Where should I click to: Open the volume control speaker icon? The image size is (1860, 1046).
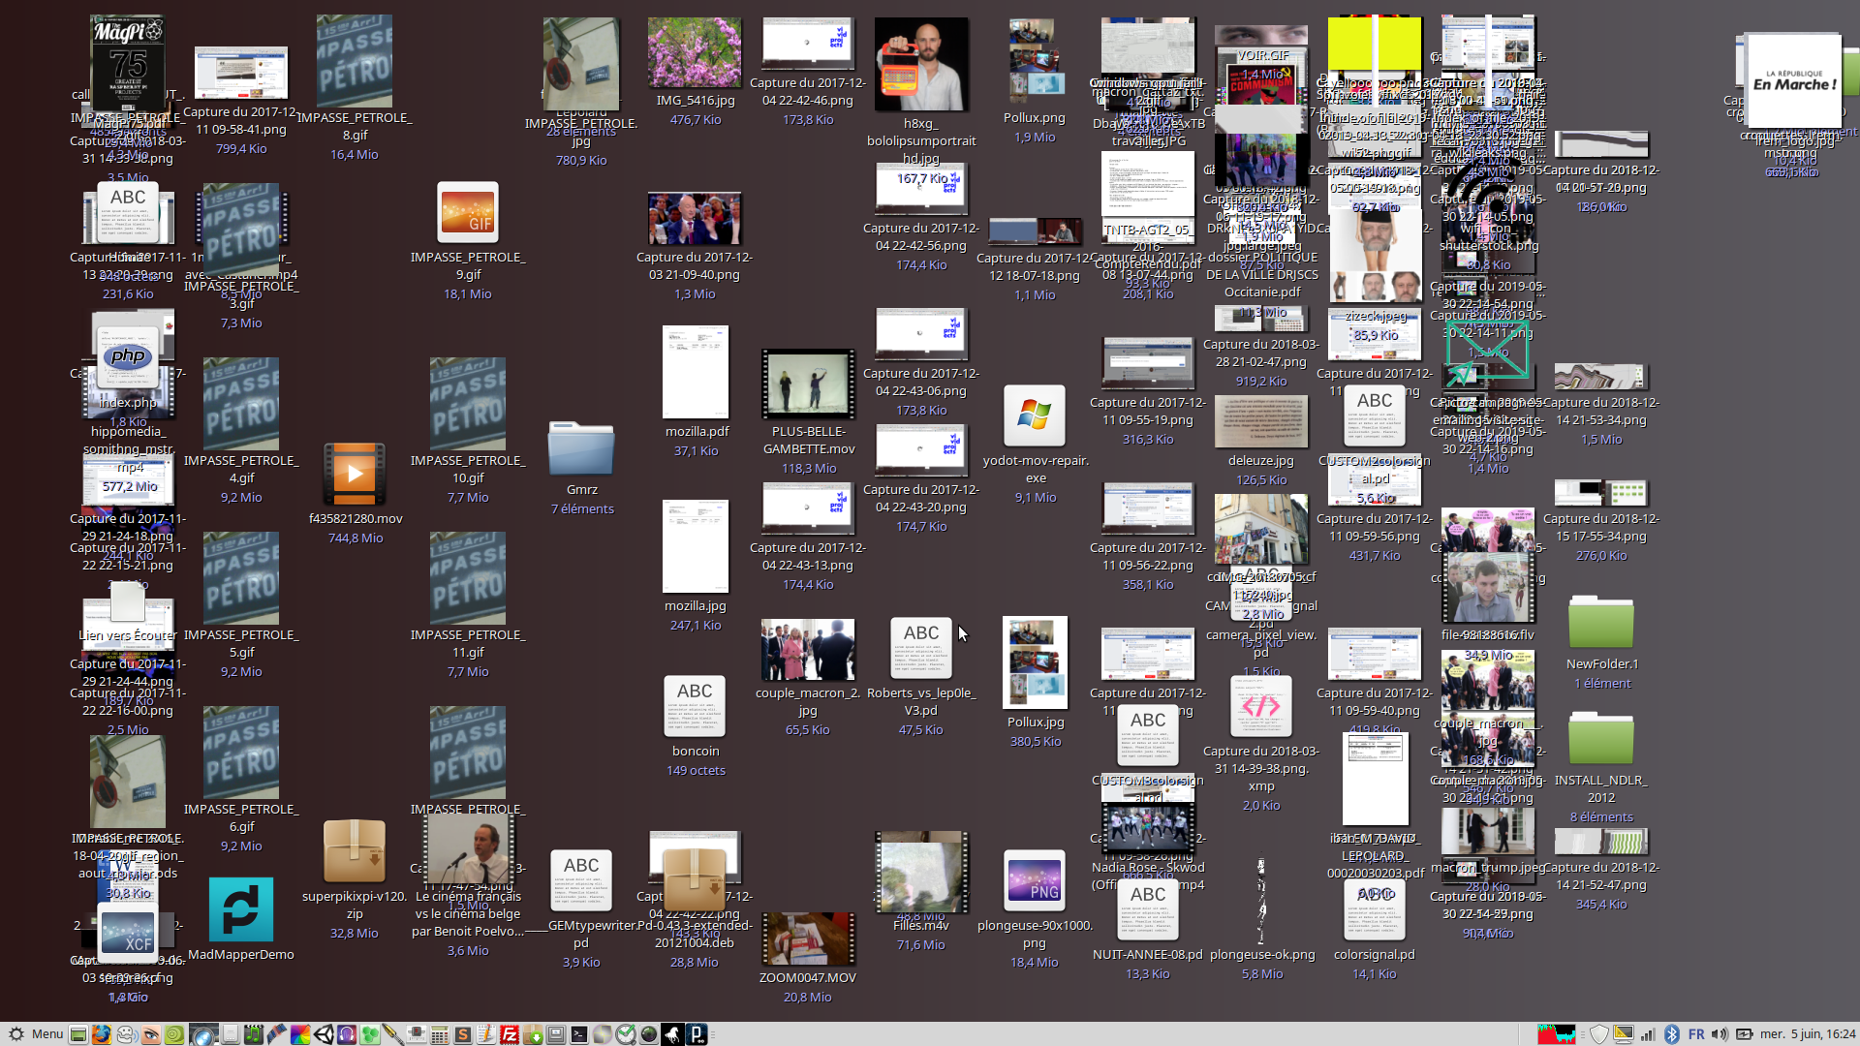point(1720,1034)
